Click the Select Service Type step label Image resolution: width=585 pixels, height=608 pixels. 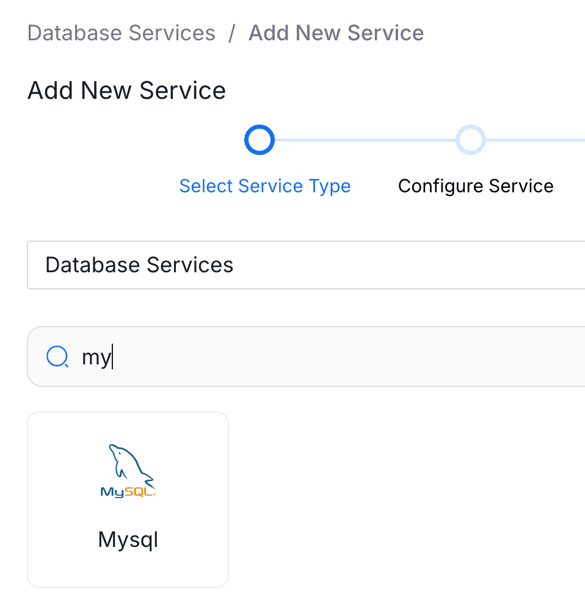point(264,186)
